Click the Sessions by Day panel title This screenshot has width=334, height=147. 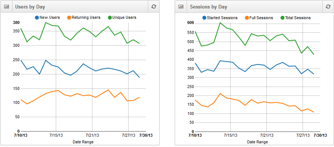click(x=208, y=7)
